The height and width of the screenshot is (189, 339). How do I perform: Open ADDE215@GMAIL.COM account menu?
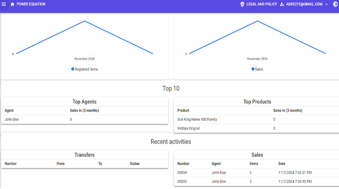(304, 4)
